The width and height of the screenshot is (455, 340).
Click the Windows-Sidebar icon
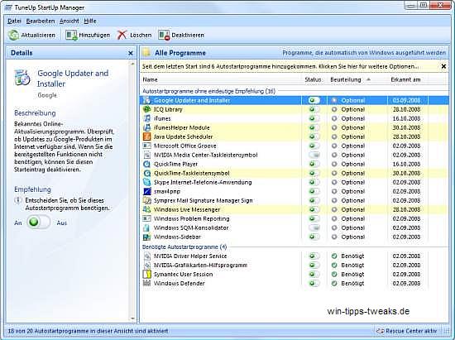click(x=147, y=237)
